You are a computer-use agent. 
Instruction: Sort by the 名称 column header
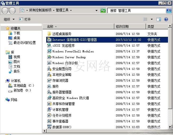click(78, 26)
